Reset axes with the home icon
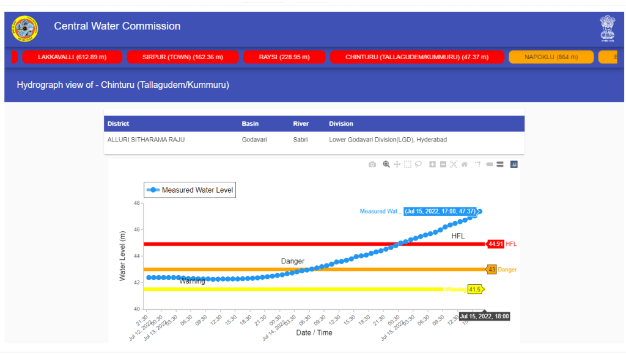 [x=465, y=164]
